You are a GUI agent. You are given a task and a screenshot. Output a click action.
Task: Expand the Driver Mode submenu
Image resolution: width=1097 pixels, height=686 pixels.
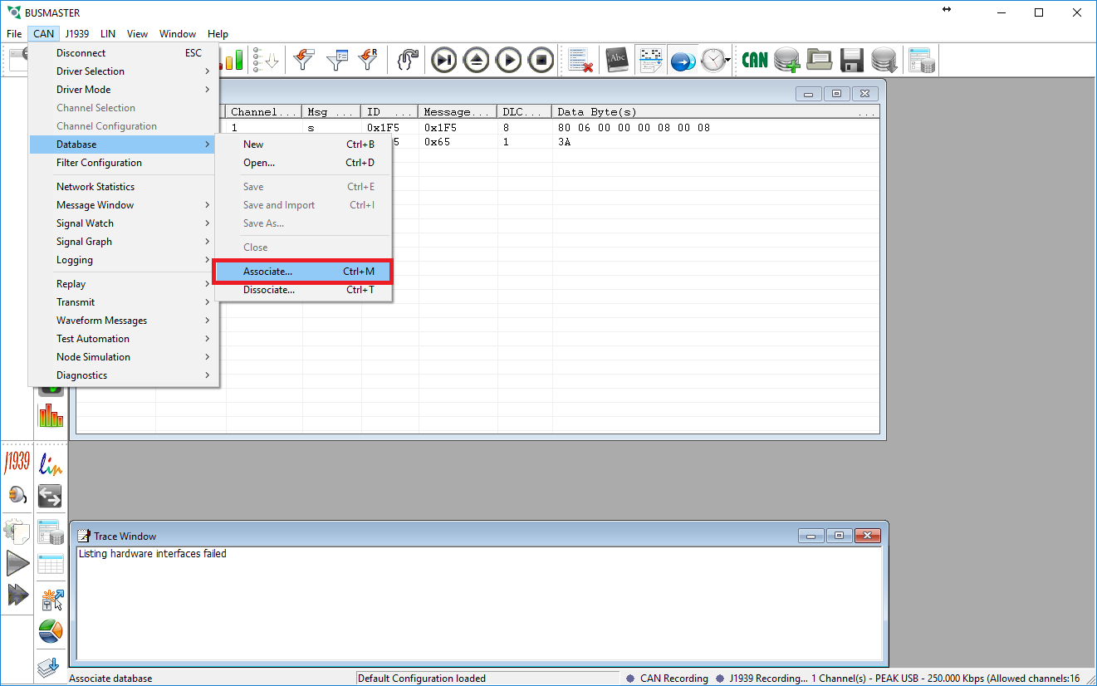(x=124, y=90)
